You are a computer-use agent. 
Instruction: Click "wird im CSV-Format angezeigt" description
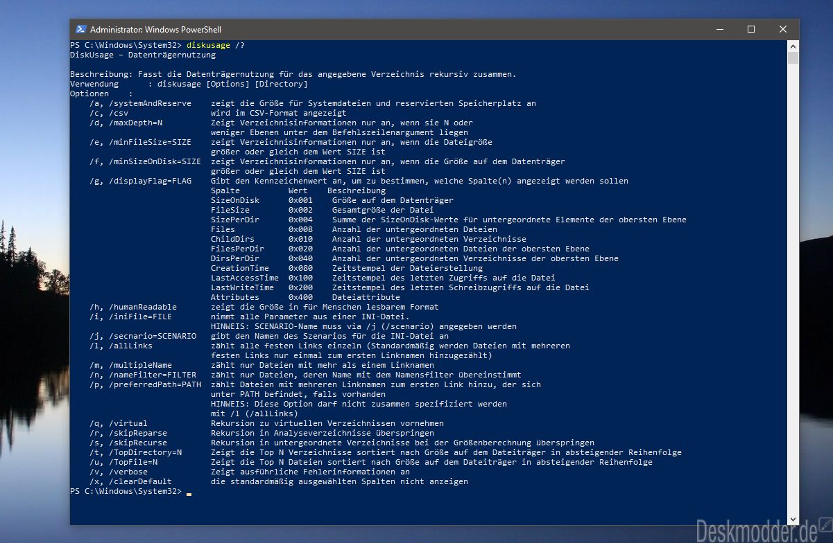[279, 113]
